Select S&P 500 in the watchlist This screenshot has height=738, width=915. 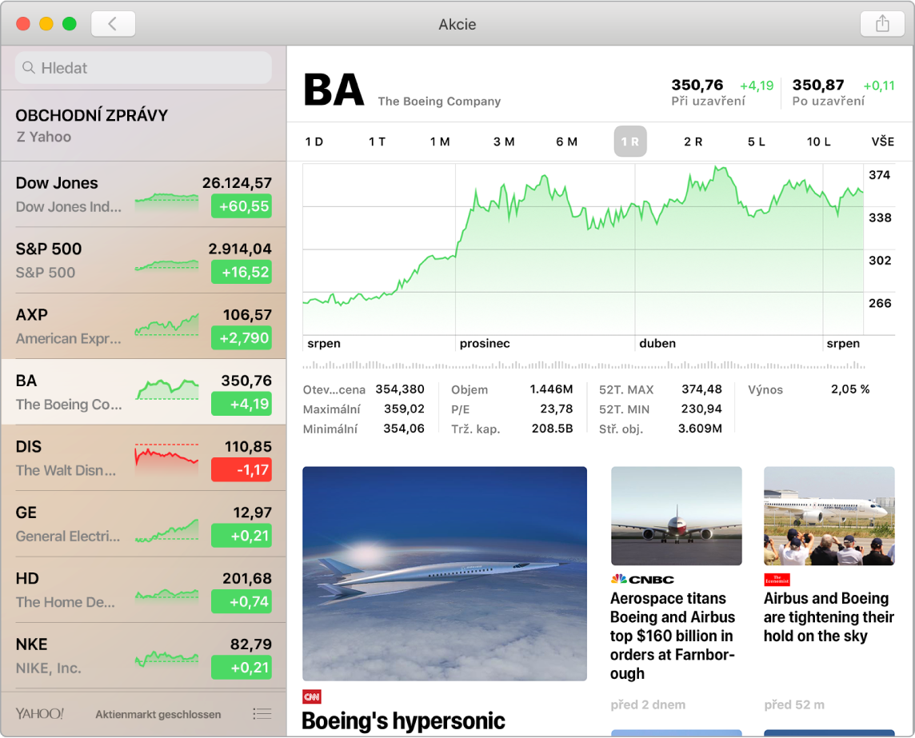[144, 260]
